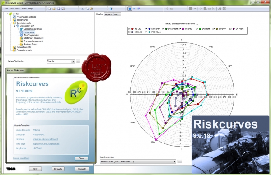Viewport: 271px width, 175px height.
Task: Open the helpdesk email link
Action: coord(45,139)
